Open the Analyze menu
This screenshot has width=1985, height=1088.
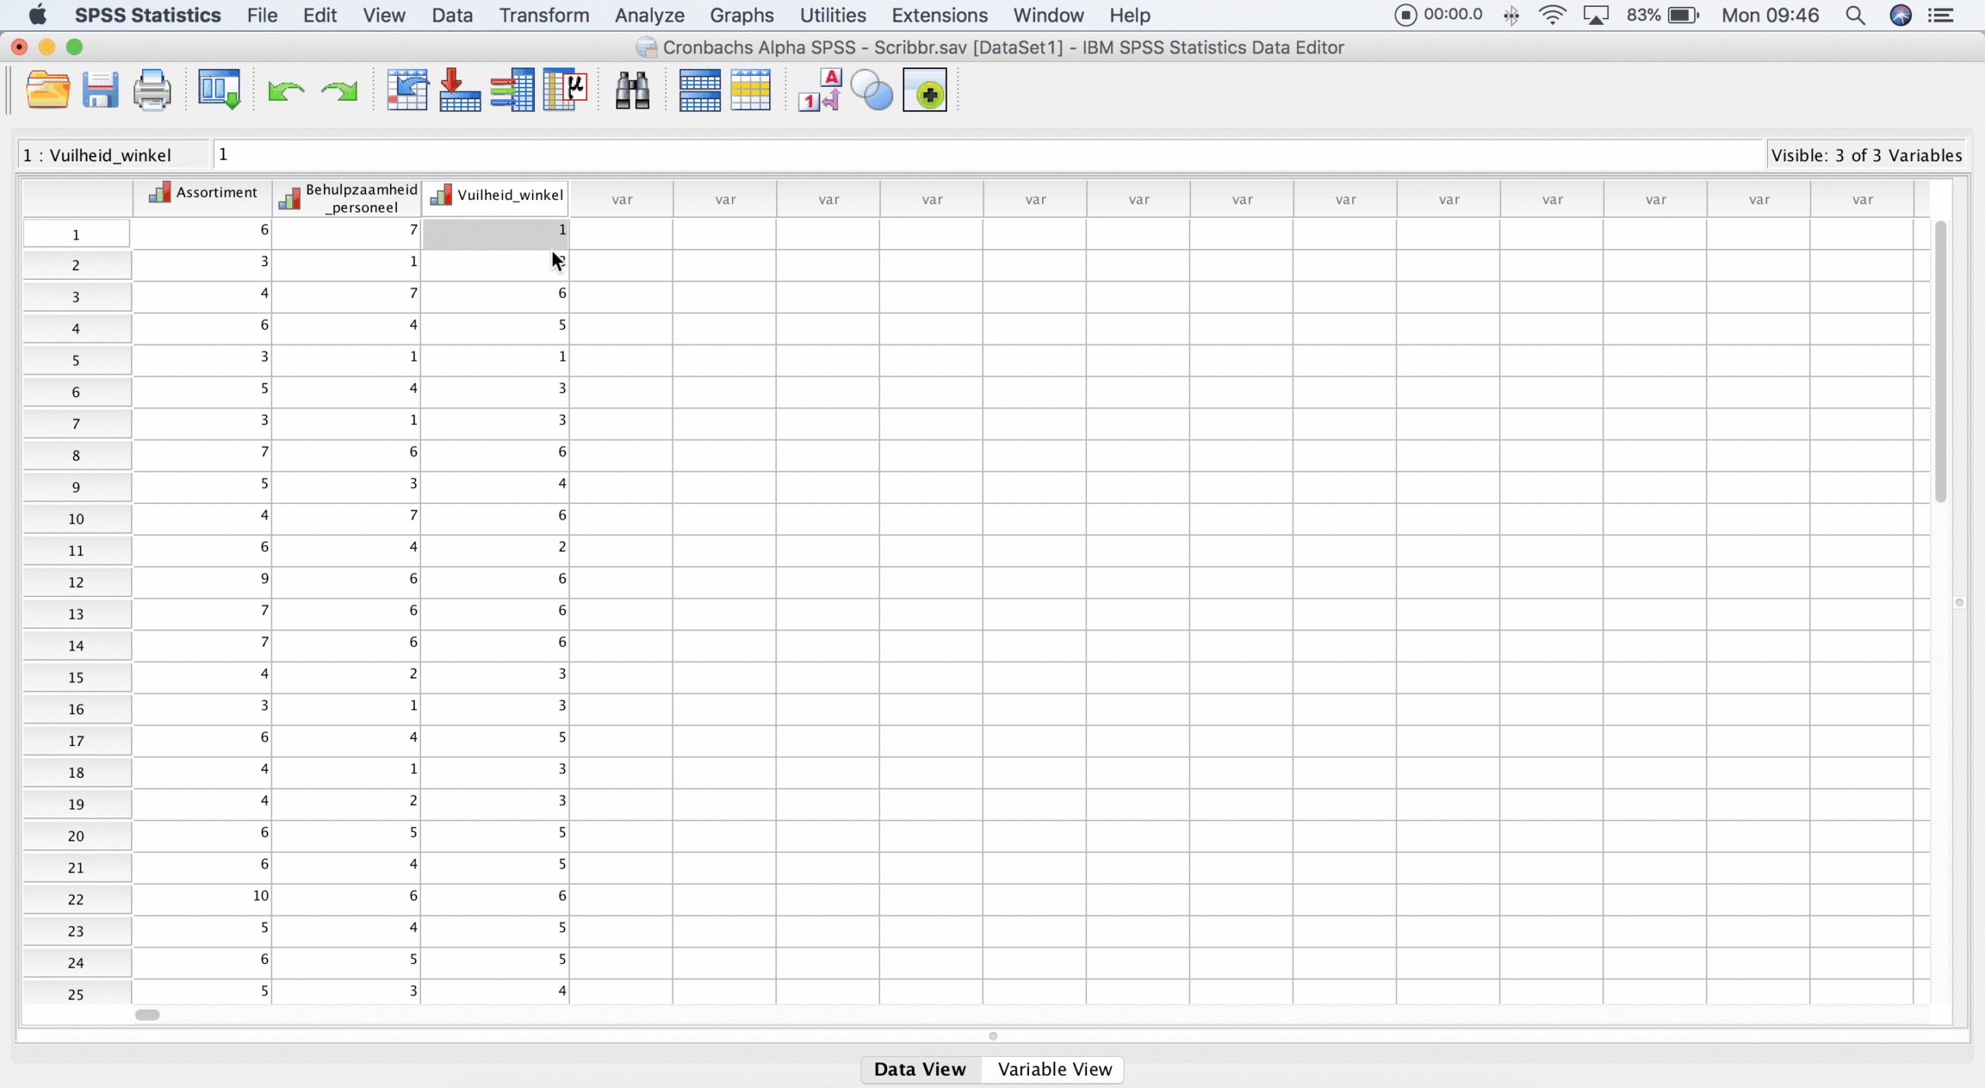pyautogui.click(x=649, y=16)
